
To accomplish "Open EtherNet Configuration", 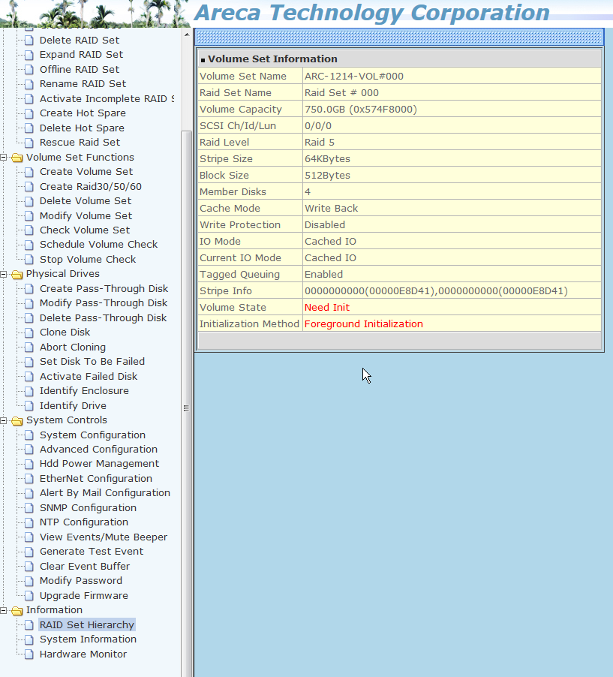I will pyautogui.click(x=96, y=479).
